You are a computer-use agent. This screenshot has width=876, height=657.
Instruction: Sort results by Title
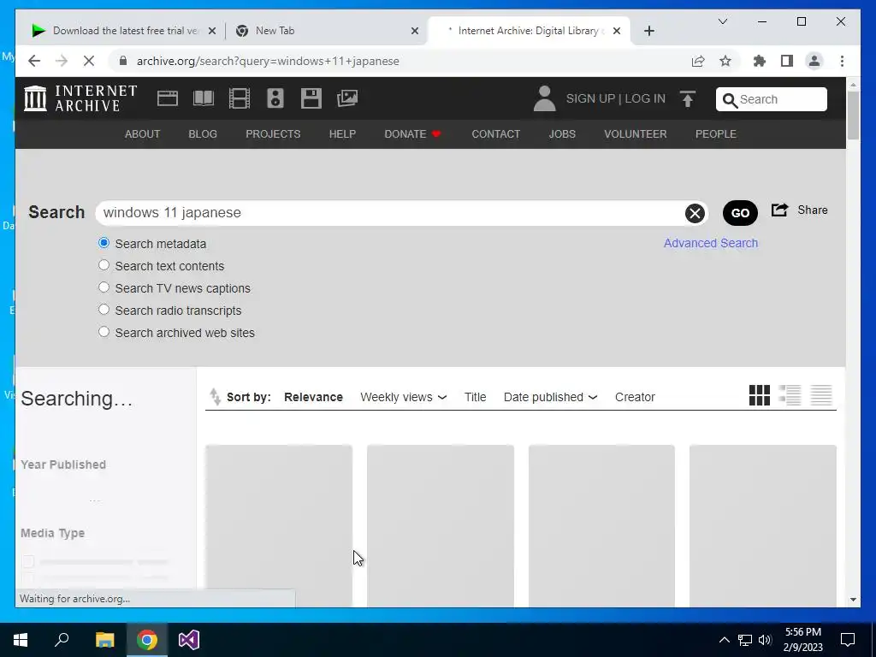point(476,397)
